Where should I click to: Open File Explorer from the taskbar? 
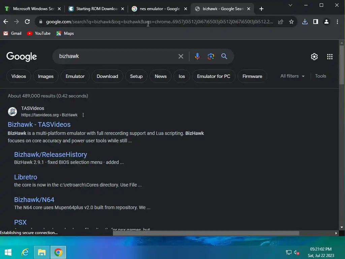(41, 252)
